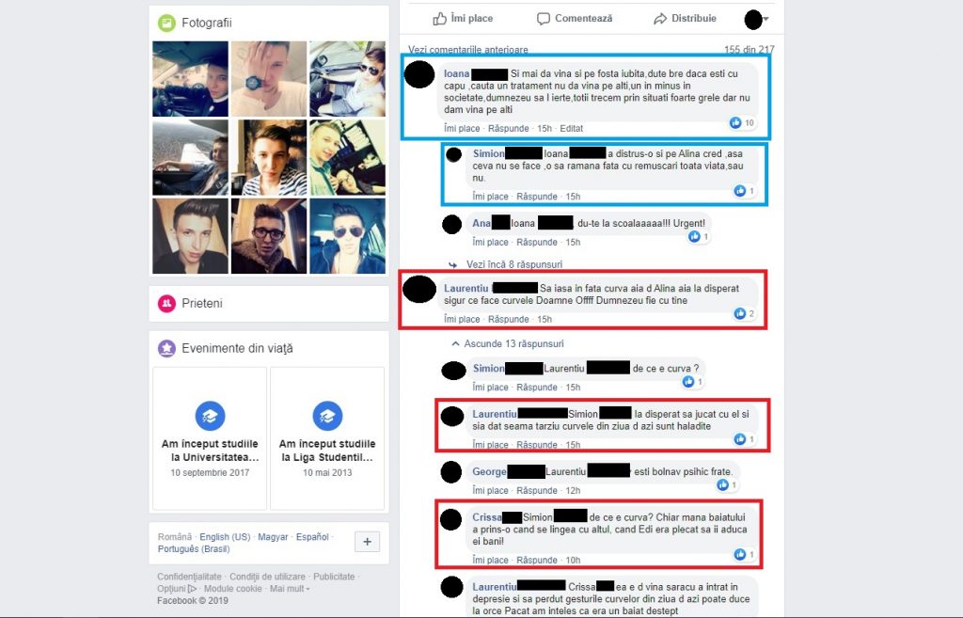Switch language to English (US)

[225, 537]
